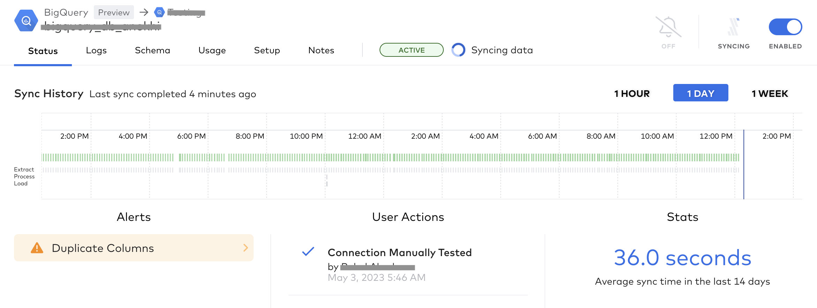This screenshot has height=308, width=817.
Task: Click the 2:00 AM timeline label
Action: tap(425, 136)
